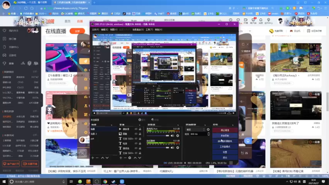The width and height of the screenshot is (329, 185).
Task: Lock the media source row
Action: coord(140,129)
